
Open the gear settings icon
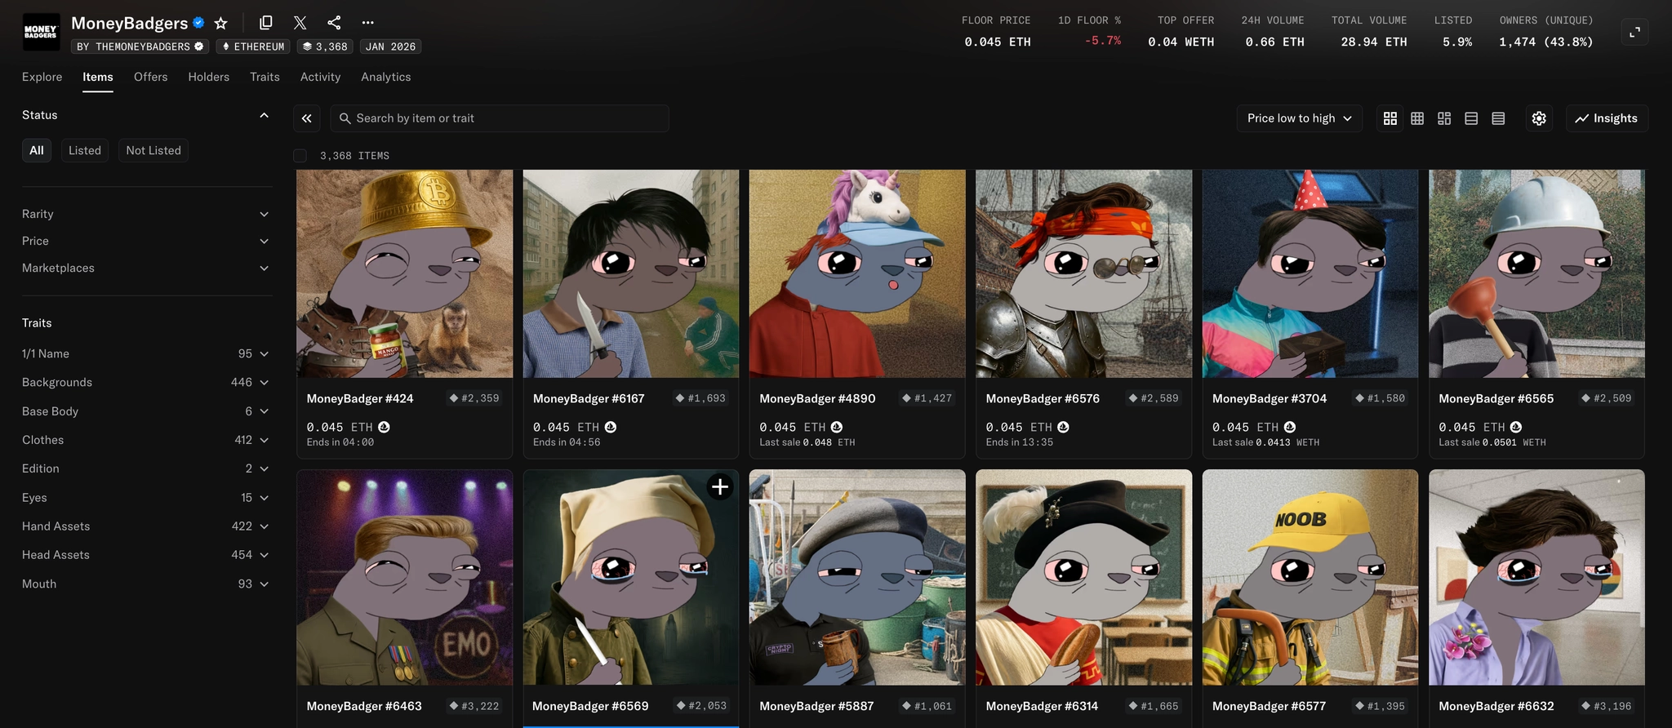[1538, 118]
